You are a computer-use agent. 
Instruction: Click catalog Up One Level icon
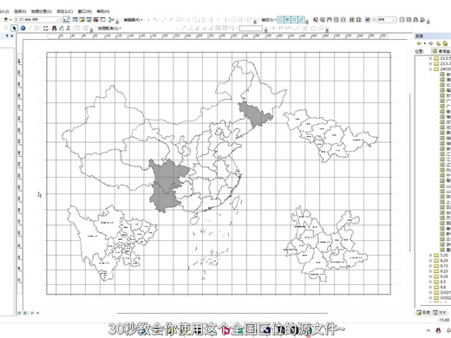(438, 43)
